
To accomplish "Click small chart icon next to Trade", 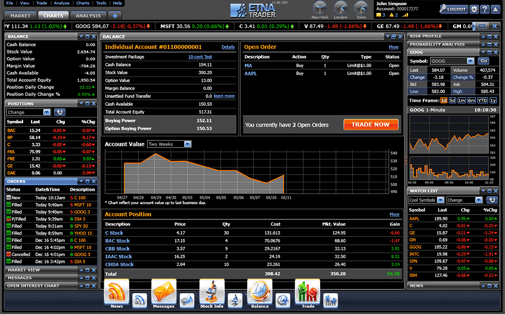I will (331, 300).
